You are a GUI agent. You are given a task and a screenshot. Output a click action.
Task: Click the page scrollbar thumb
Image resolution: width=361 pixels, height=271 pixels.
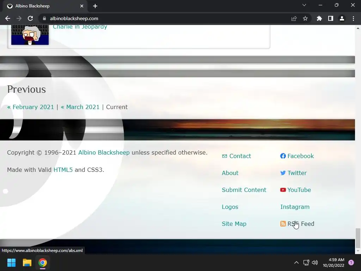tap(358, 237)
